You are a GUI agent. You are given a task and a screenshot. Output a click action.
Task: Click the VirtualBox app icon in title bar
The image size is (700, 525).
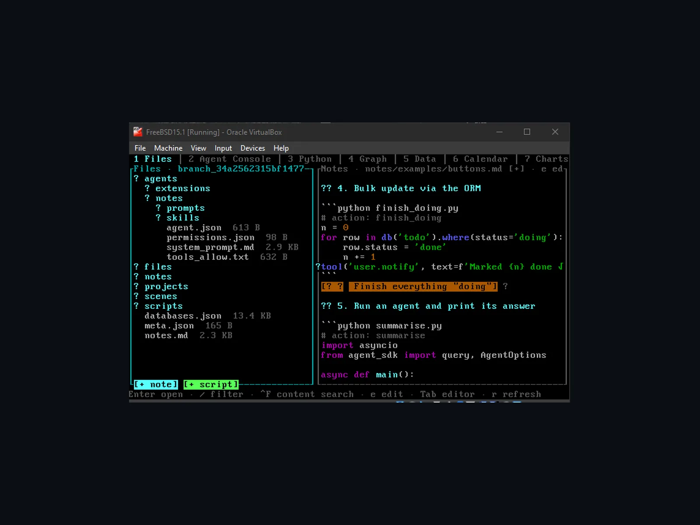pyautogui.click(x=138, y=132)
